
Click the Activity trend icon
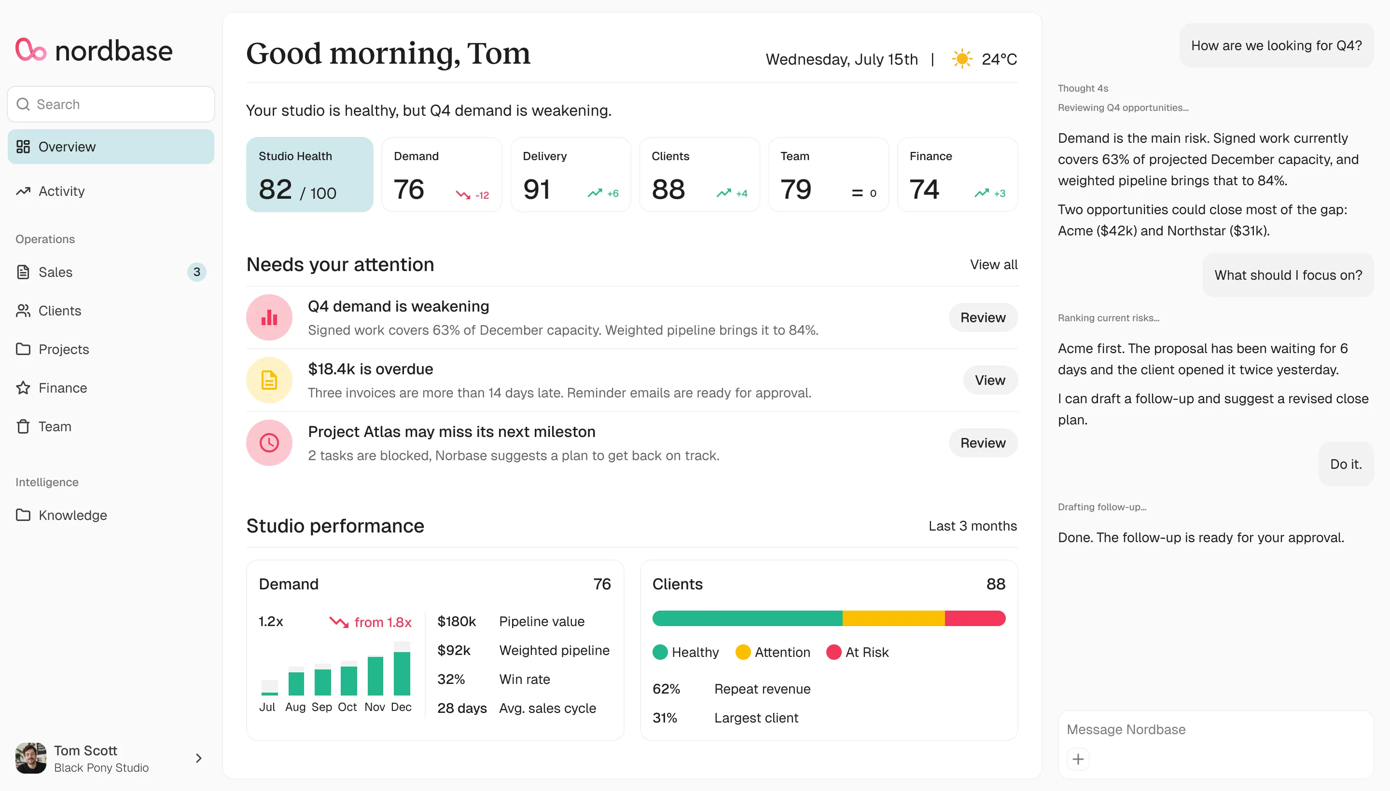[x=23, y=191]
